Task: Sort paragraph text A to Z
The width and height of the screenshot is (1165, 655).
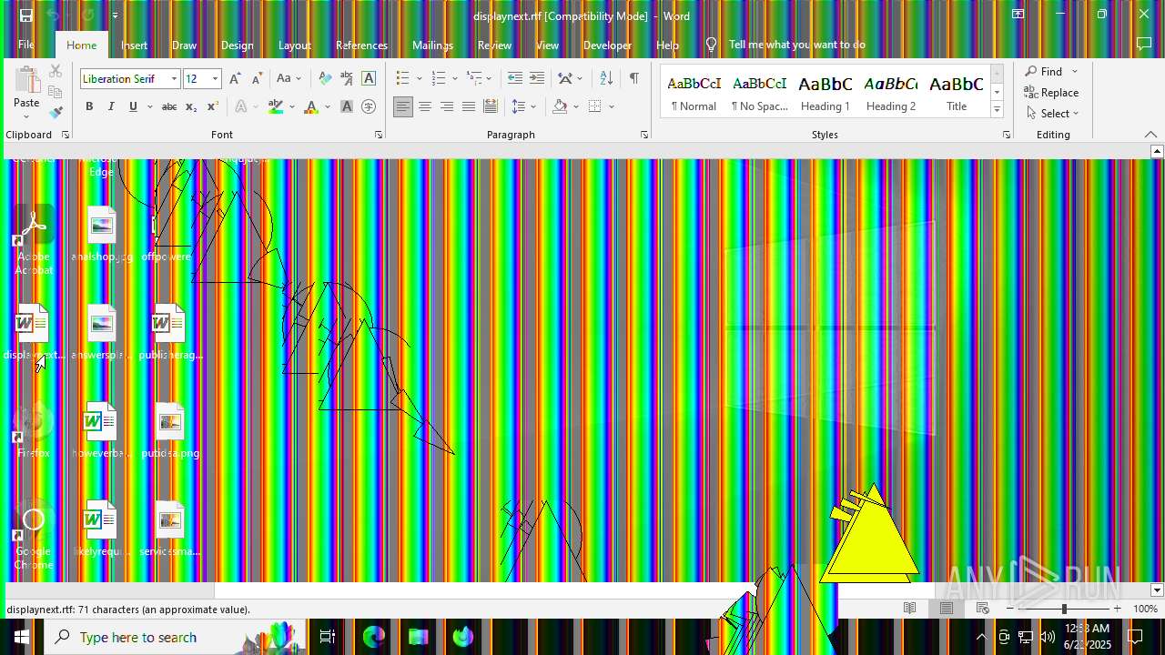Action: pyautogui.click(x=606, y=78)
